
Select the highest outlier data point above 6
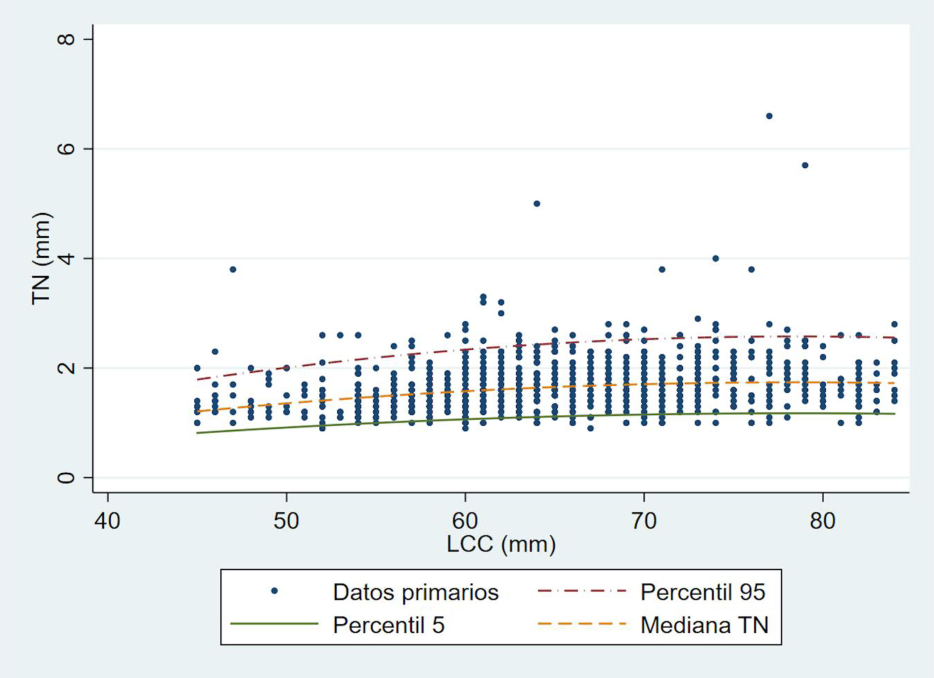pyautogui.click(x=769, y=116)
